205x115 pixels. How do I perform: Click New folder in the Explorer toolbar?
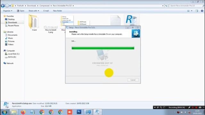58,11
